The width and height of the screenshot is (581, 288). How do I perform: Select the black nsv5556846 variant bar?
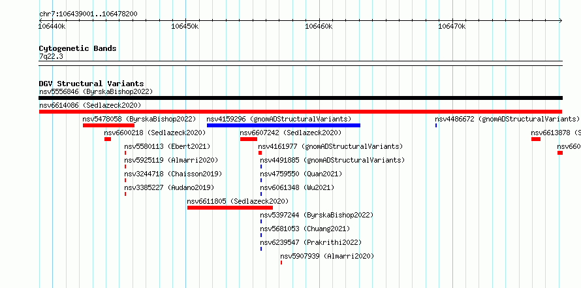300,98
